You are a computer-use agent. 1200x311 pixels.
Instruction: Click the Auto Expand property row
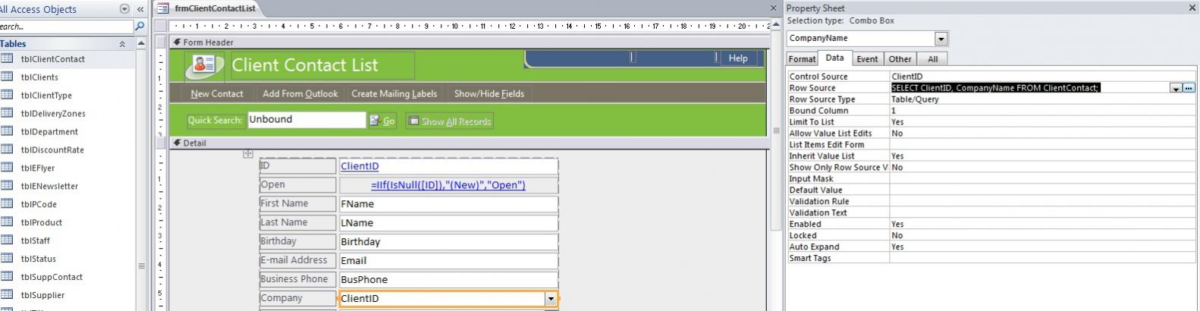[x=991, y=247]
